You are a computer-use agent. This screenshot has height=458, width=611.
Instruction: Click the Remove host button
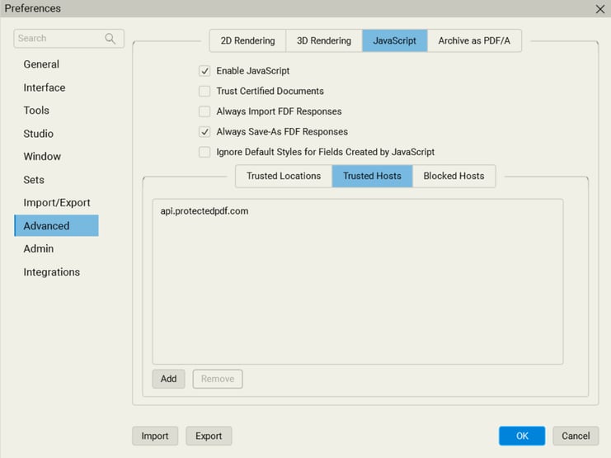(x=218, y=379)
